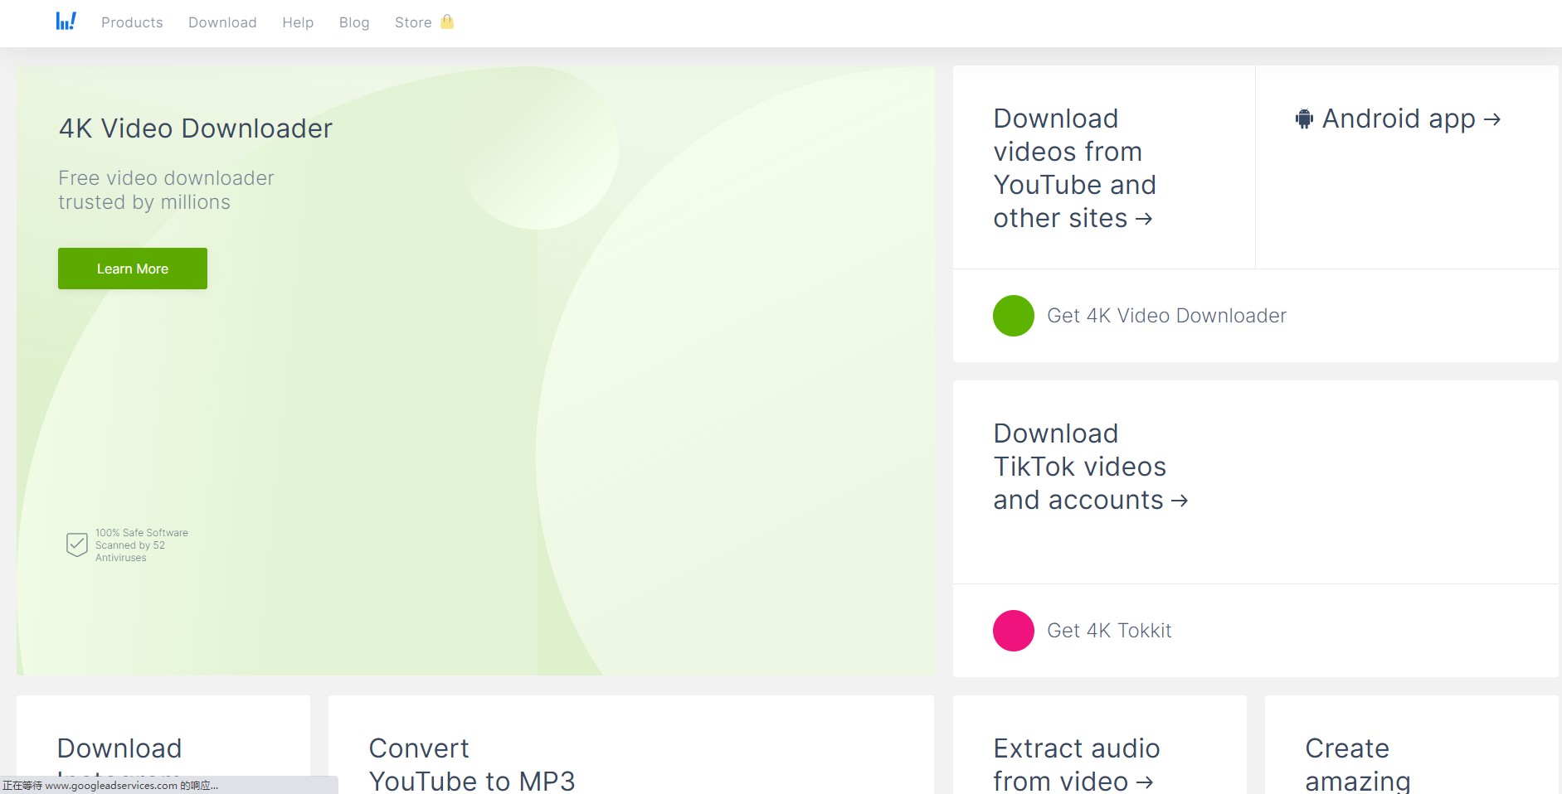This screenshot has width=1562, height=794.
Task: Click 'Free video downloader trusted by millions' text
Action: point(166,190)
